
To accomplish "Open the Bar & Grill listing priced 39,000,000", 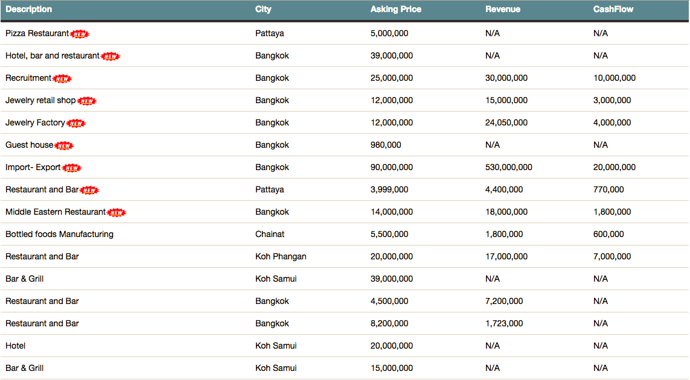I will pos(25,279).
